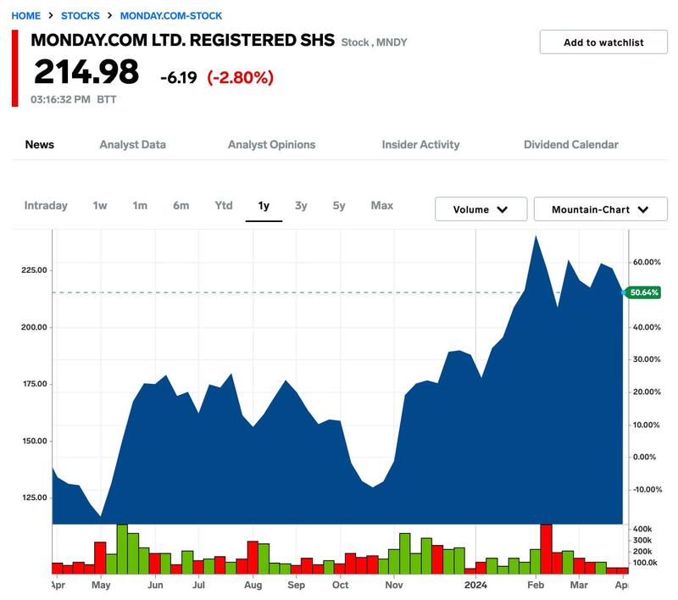Click the 150.00 price axis label
Viewport: 678px width, 600px height.
pyautogui.click(x=35, y=441)
